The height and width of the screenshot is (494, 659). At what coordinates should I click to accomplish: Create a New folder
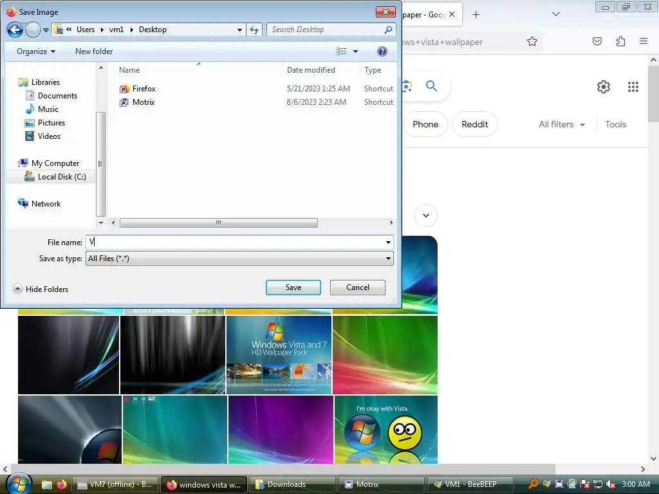point(94,51)
